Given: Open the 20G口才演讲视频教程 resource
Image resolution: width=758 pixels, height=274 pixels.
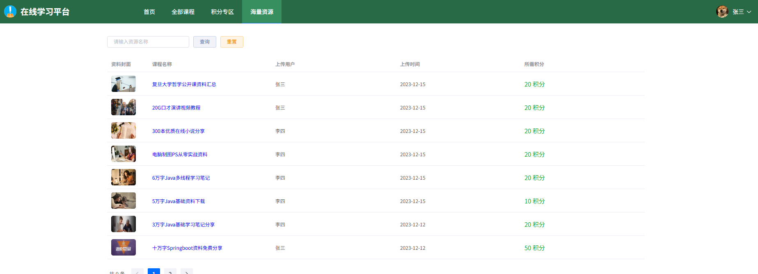Looking at the screenshot, I should pos(176,108).
